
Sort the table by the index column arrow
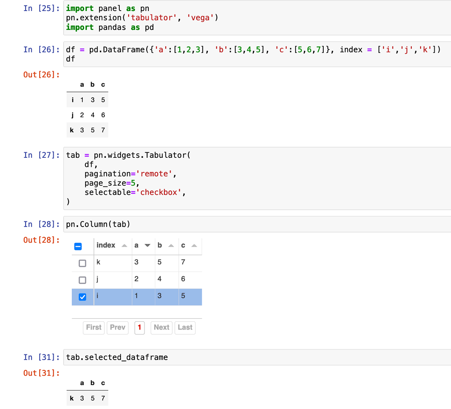point(124,245)
